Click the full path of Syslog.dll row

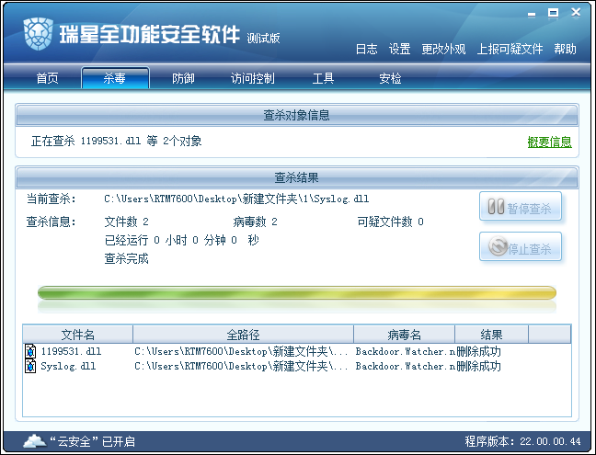click(241, 367)
